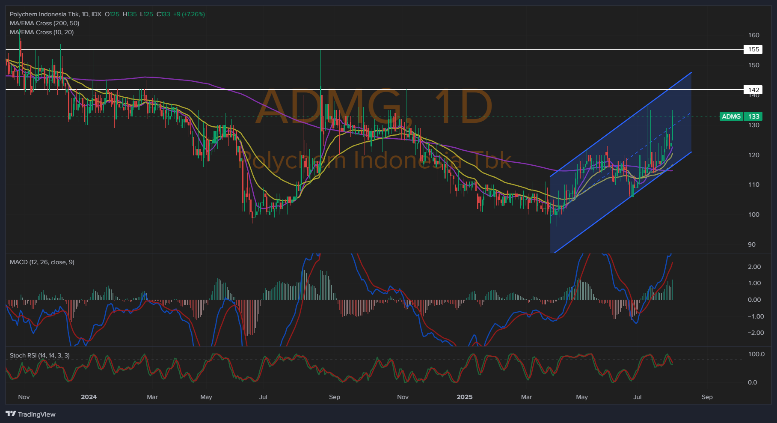Click the C133 close value in header

click(163, 14)
